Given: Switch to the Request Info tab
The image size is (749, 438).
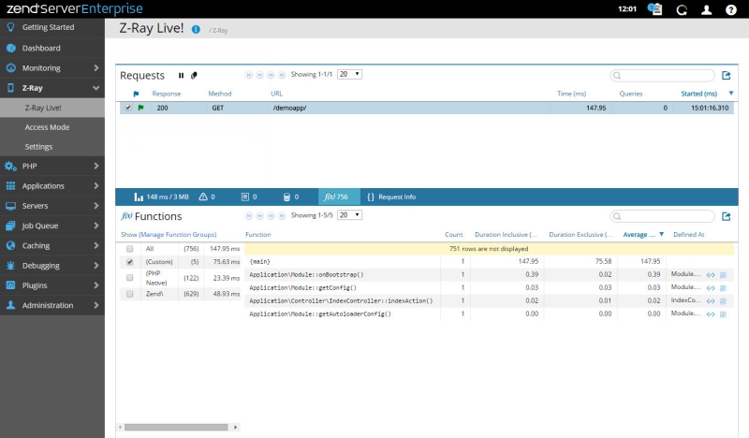Looking at the screenshot, I should pos(391,197).
